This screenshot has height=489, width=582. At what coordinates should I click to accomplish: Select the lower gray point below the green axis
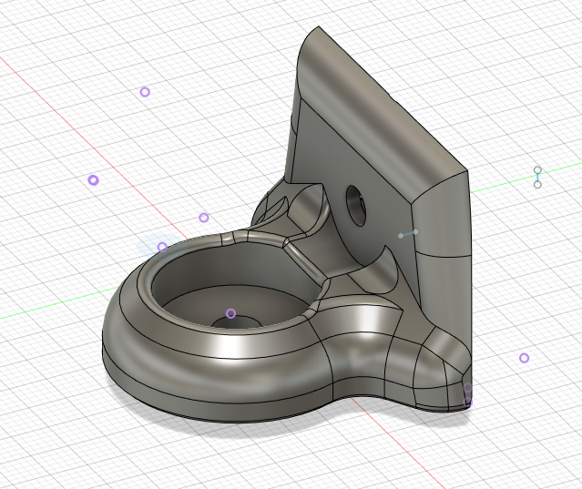click(x=537, y=184)
